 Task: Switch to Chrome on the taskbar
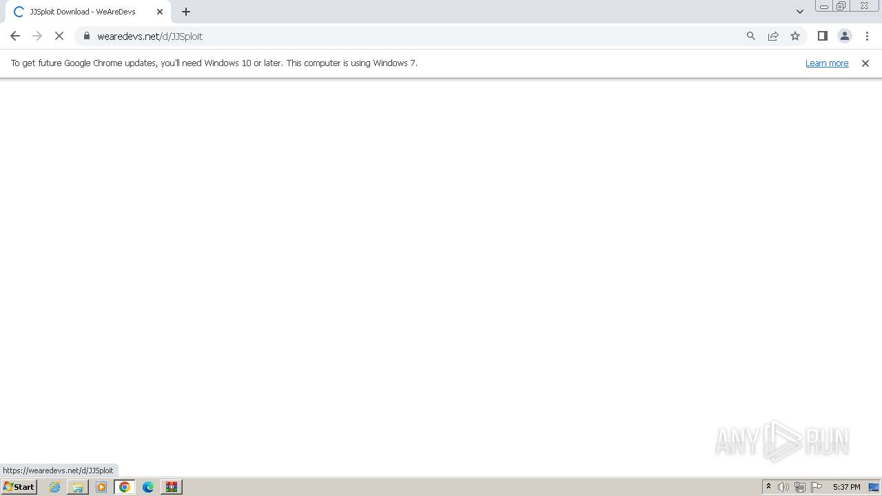(x=125, y=487)
